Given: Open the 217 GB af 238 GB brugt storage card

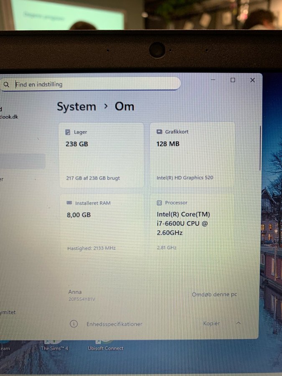Looking at the screenshot, I should (x=102, y=155).
